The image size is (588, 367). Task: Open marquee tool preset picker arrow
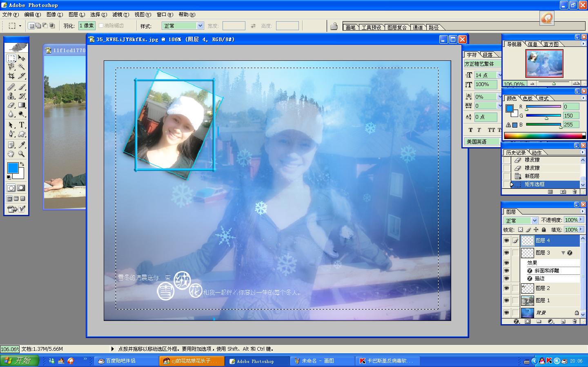tap(20, 26)
